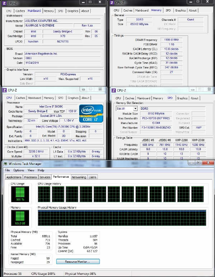Click the Processes: 56 status bar entry
215x277 pixels.
(x=13, y=274)
